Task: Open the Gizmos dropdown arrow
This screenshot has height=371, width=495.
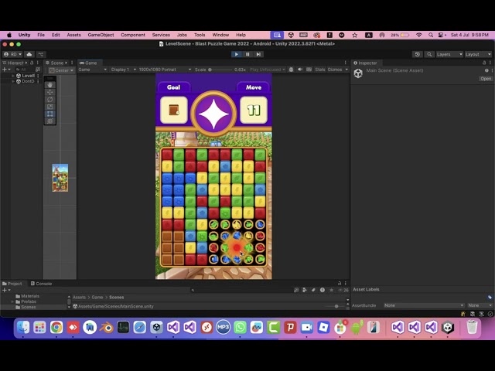Action: click(346, 70)
